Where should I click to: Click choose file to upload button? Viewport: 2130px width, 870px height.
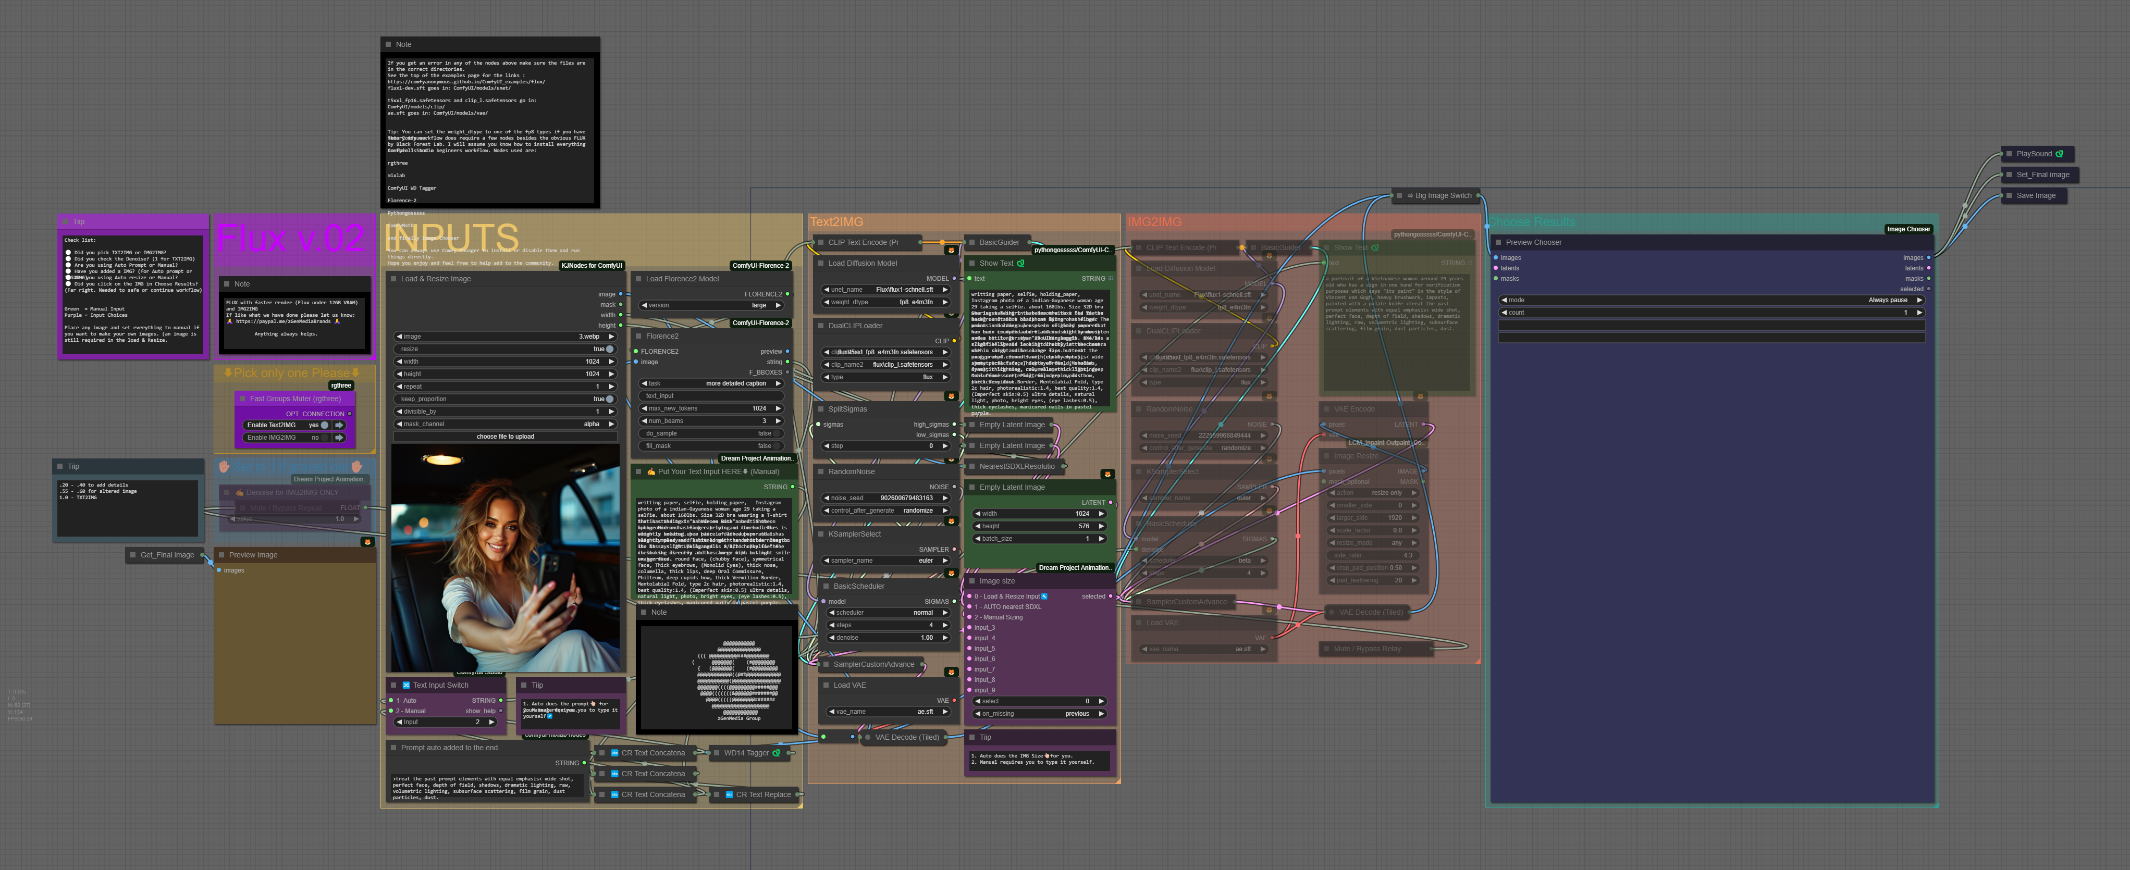pyautogui.click(x=505, y=436)
